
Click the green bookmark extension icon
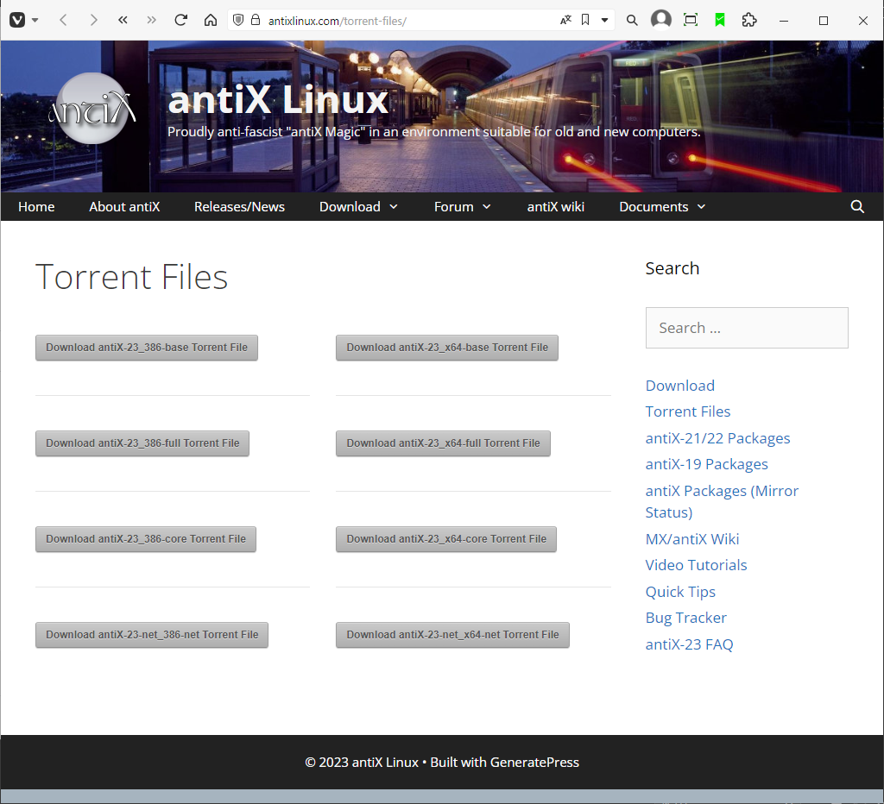(x=719, y=21)
